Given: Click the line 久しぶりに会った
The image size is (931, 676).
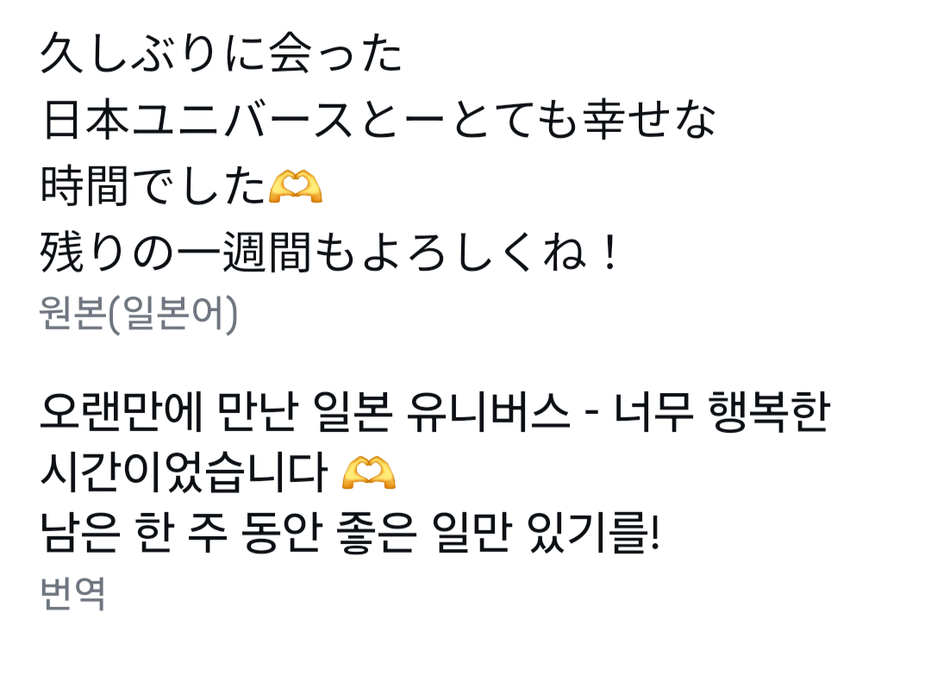Looking at the screenshot, I should 222,53.
